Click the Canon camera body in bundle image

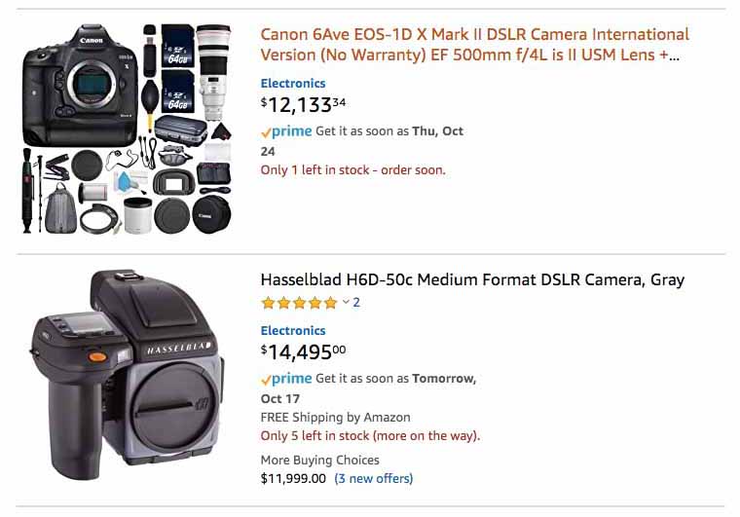(80, 85)
